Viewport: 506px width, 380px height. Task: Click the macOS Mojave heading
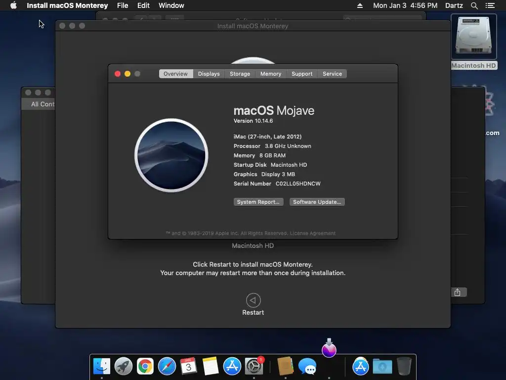point(274,110)
